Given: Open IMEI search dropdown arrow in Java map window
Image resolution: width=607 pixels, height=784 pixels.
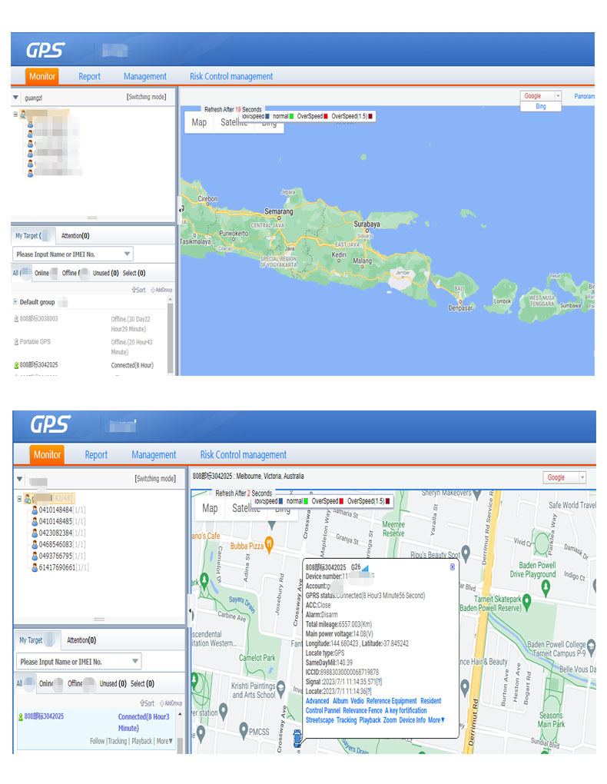Looking at the screenshot, I should click(x=127, y=254).
